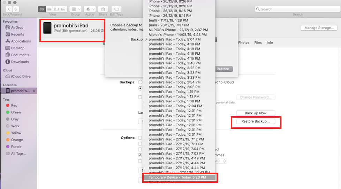Select the Green tag
Image resolution: width=341 pixels, height=189 pixels.
pyautogui.click(x=16, y=112)
